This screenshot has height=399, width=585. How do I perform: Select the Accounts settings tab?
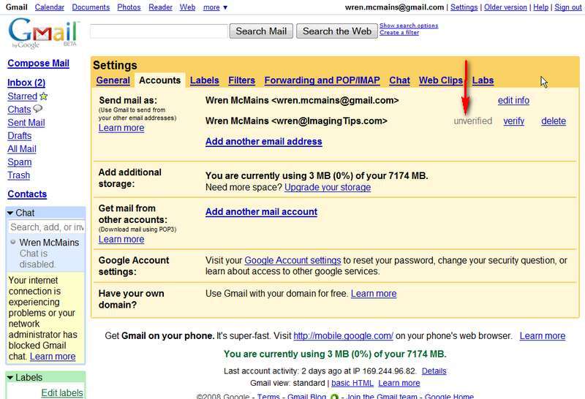(x=159, y=80)
